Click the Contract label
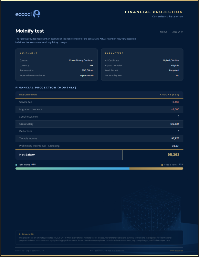Image resolution: width=199 pixels, height=257 pixels. point(24,60)
